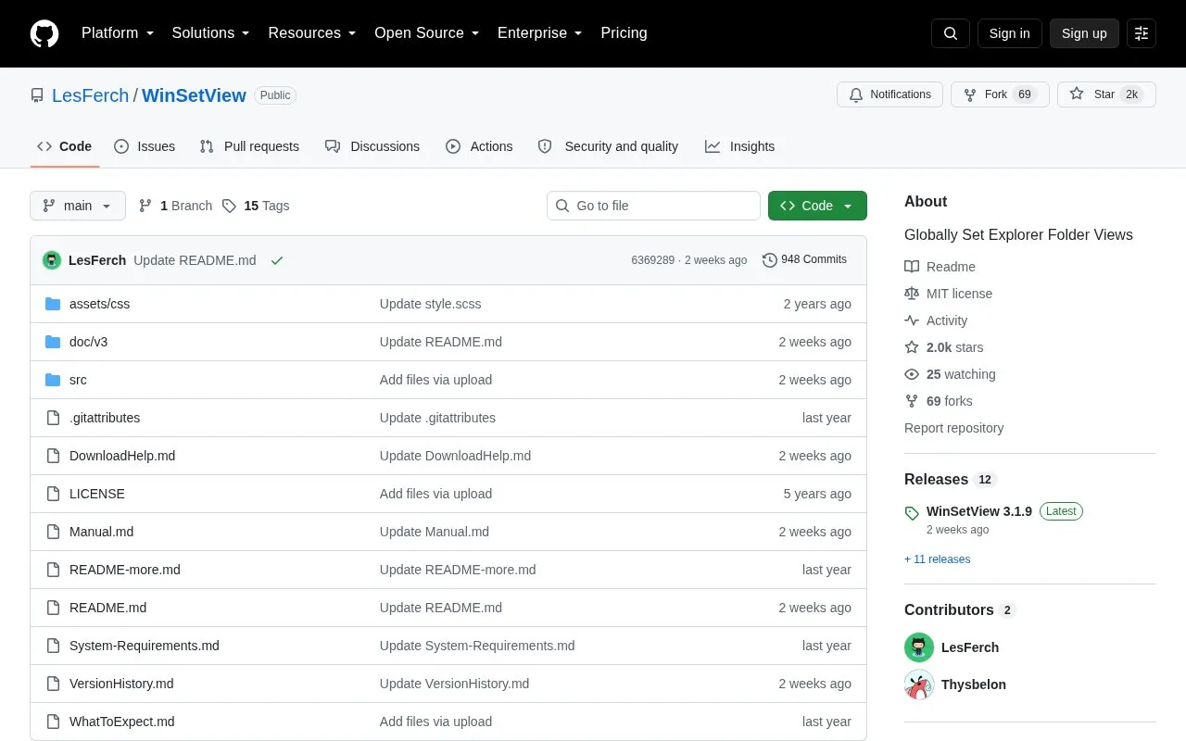Open the green Code dropdown button
Screen dimensions: 1186x741
(x=817, y=206)
